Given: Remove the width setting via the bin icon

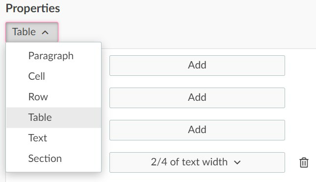Looking at the screenshot, I should tap(304, 162).
